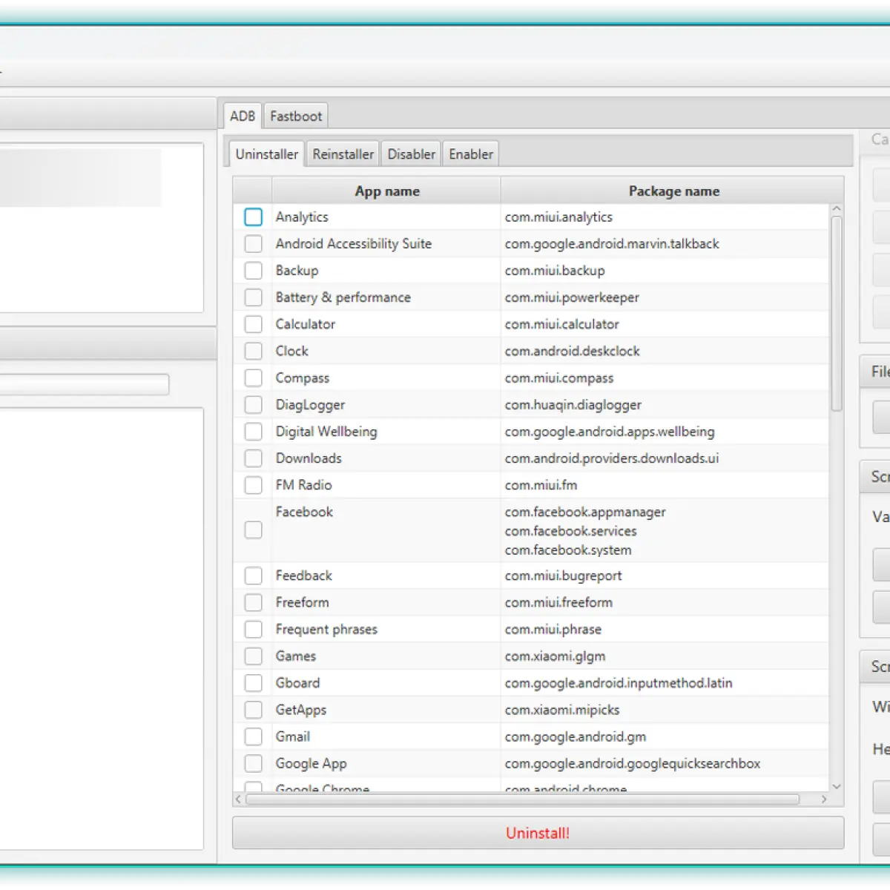Click the horizontal scrollbar thumb below list
Screen dimensions: 890x890
click(x=523, y=800)
